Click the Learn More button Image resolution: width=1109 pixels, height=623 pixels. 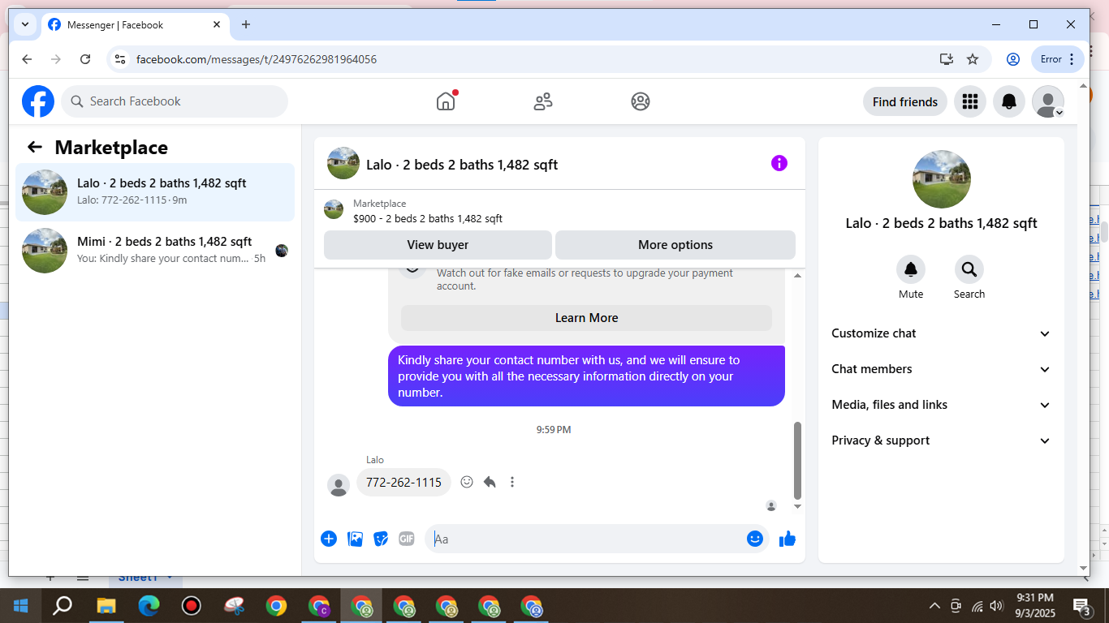pos(586,318)
